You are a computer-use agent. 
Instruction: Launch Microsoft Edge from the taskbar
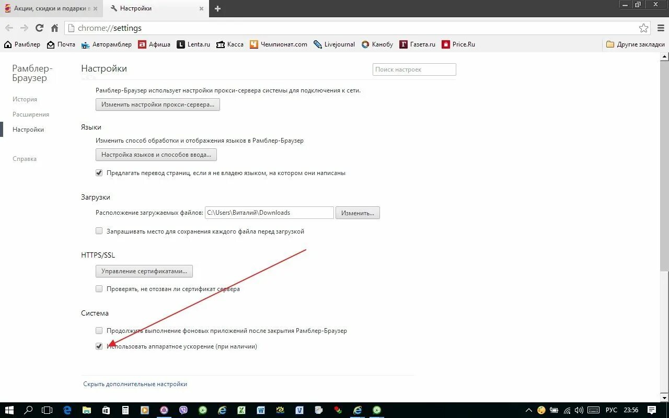coord(67,410)
